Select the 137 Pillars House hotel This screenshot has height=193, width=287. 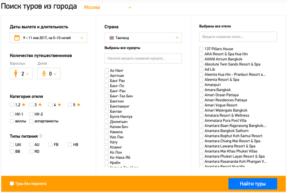coord(201,49)
